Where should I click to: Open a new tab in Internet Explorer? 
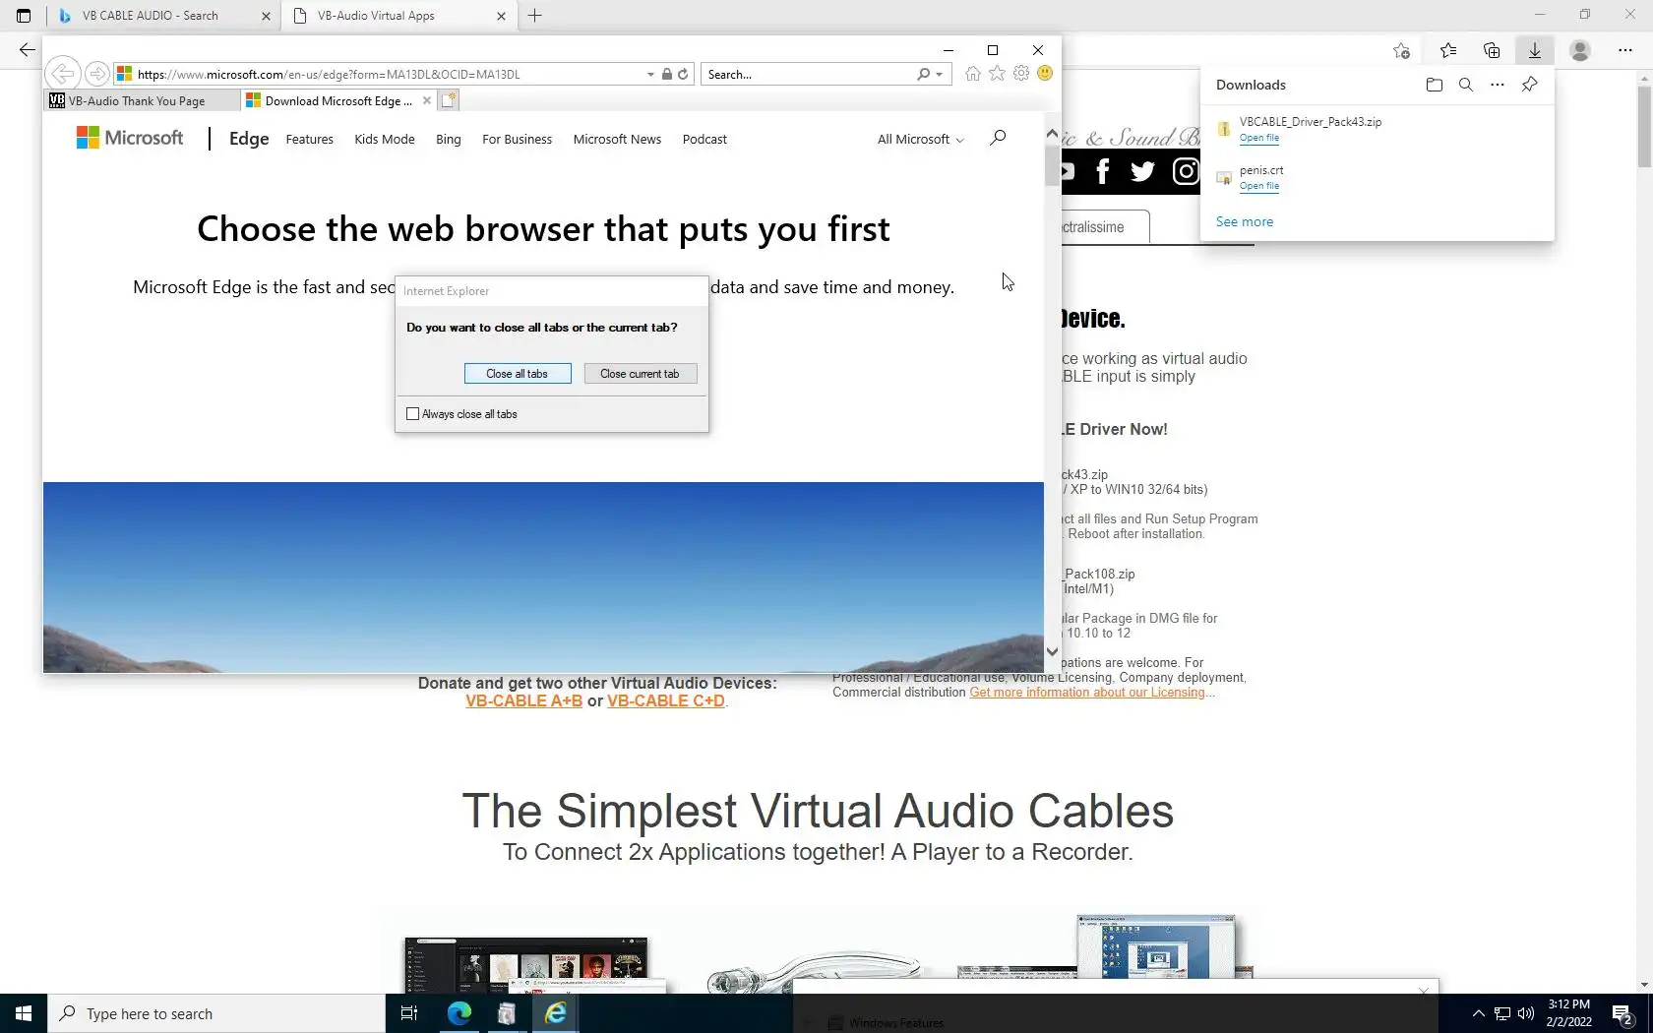[449, 100]
